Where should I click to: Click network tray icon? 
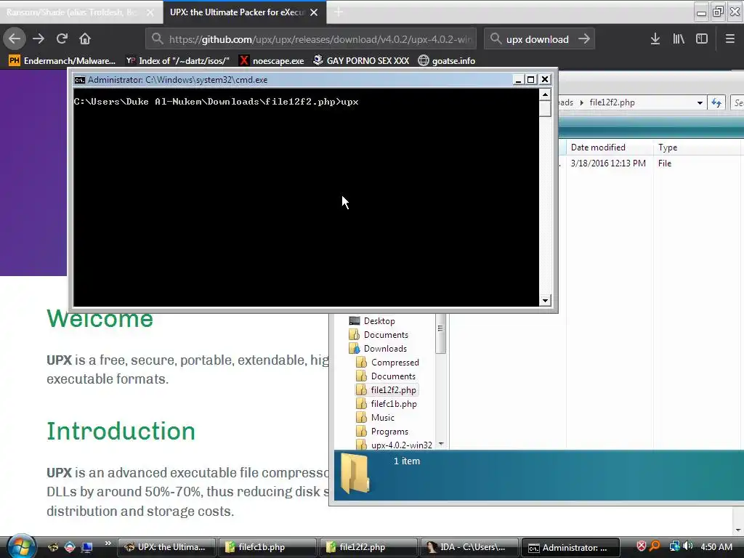(x=674, y=546)
